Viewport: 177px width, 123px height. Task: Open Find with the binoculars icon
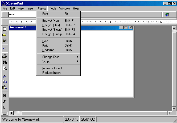pos(5,62)
